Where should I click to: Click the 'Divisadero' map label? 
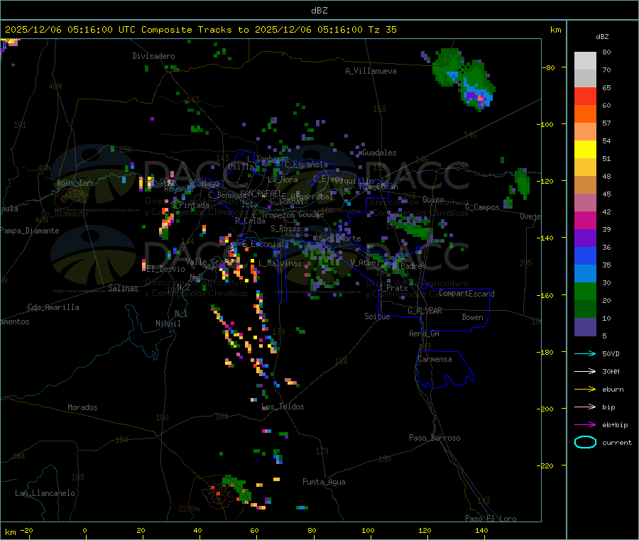point(153,56)
